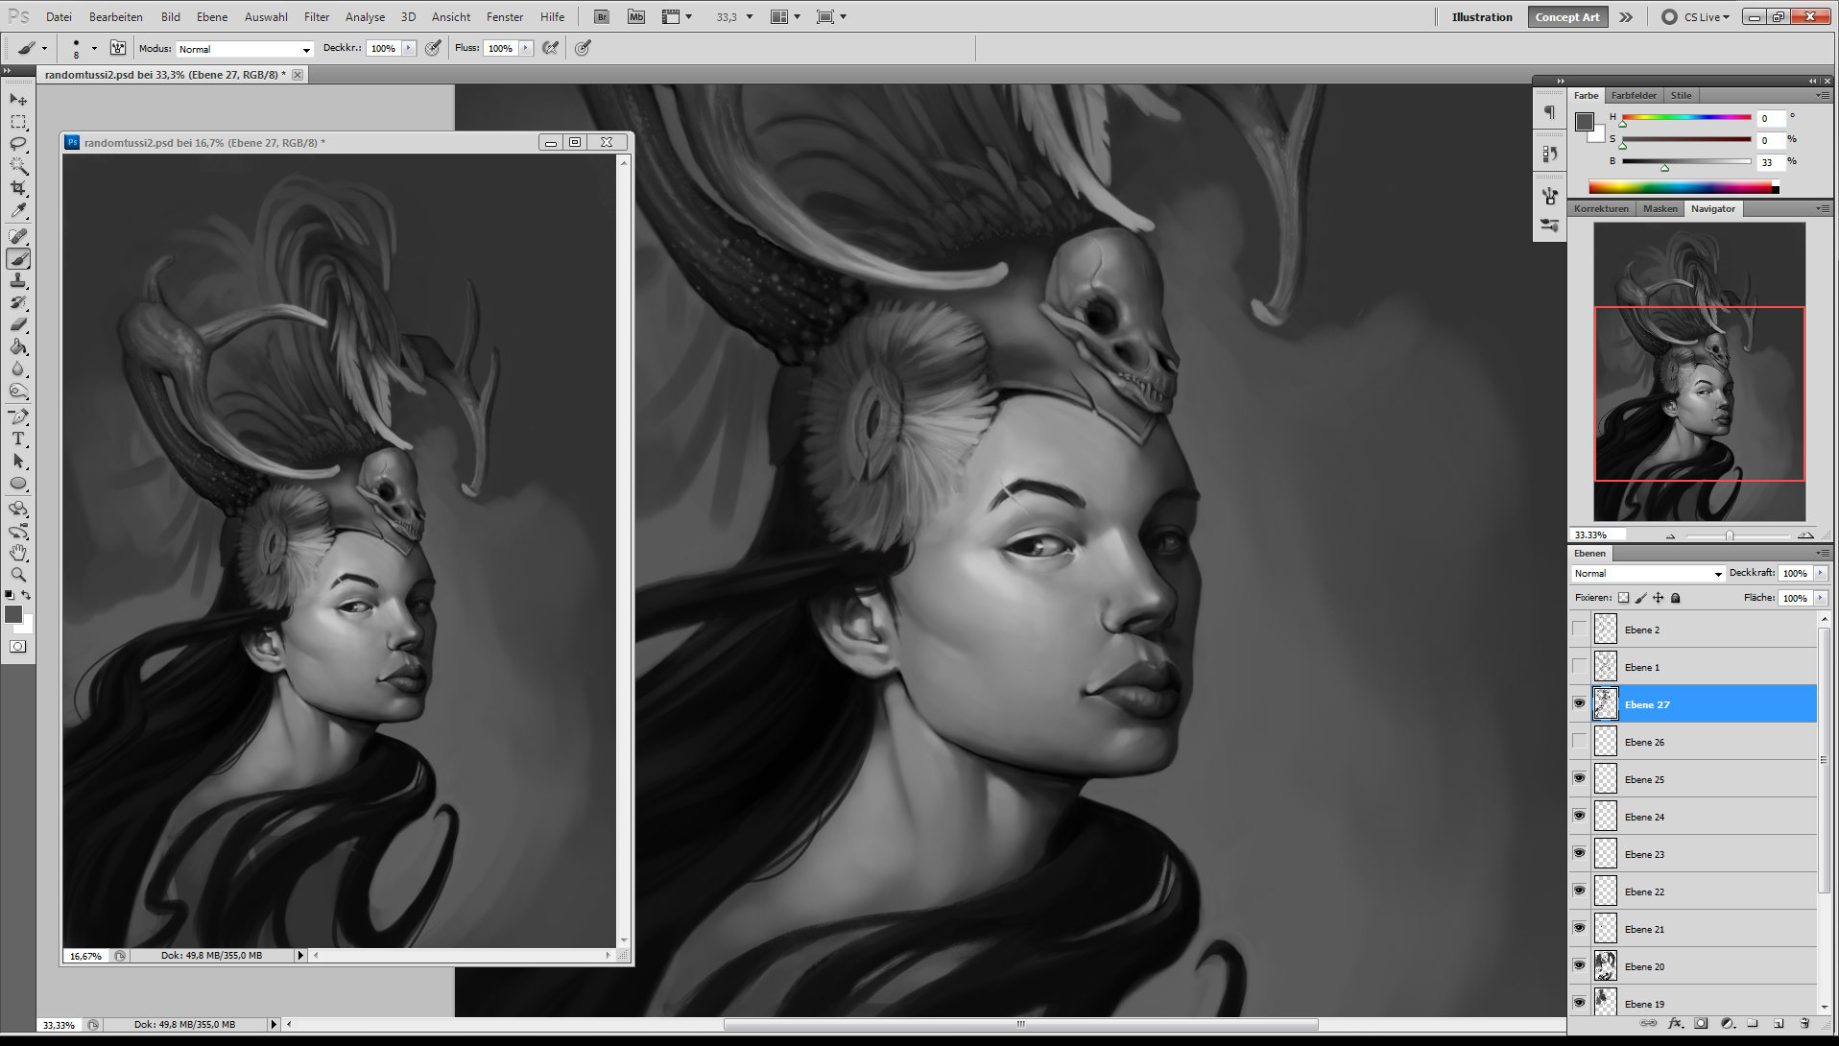
Task: Switch to the Korrekturen tab
Action: pyautogui.click(x=1601, y=208)
